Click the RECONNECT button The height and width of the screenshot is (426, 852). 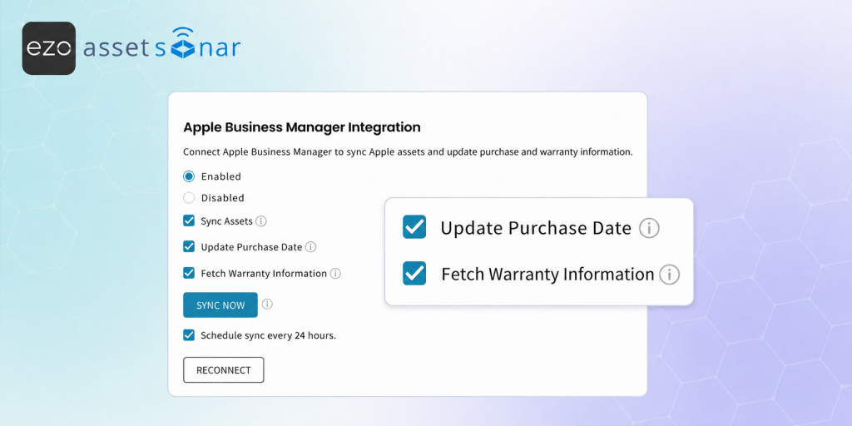pos(223,370)
